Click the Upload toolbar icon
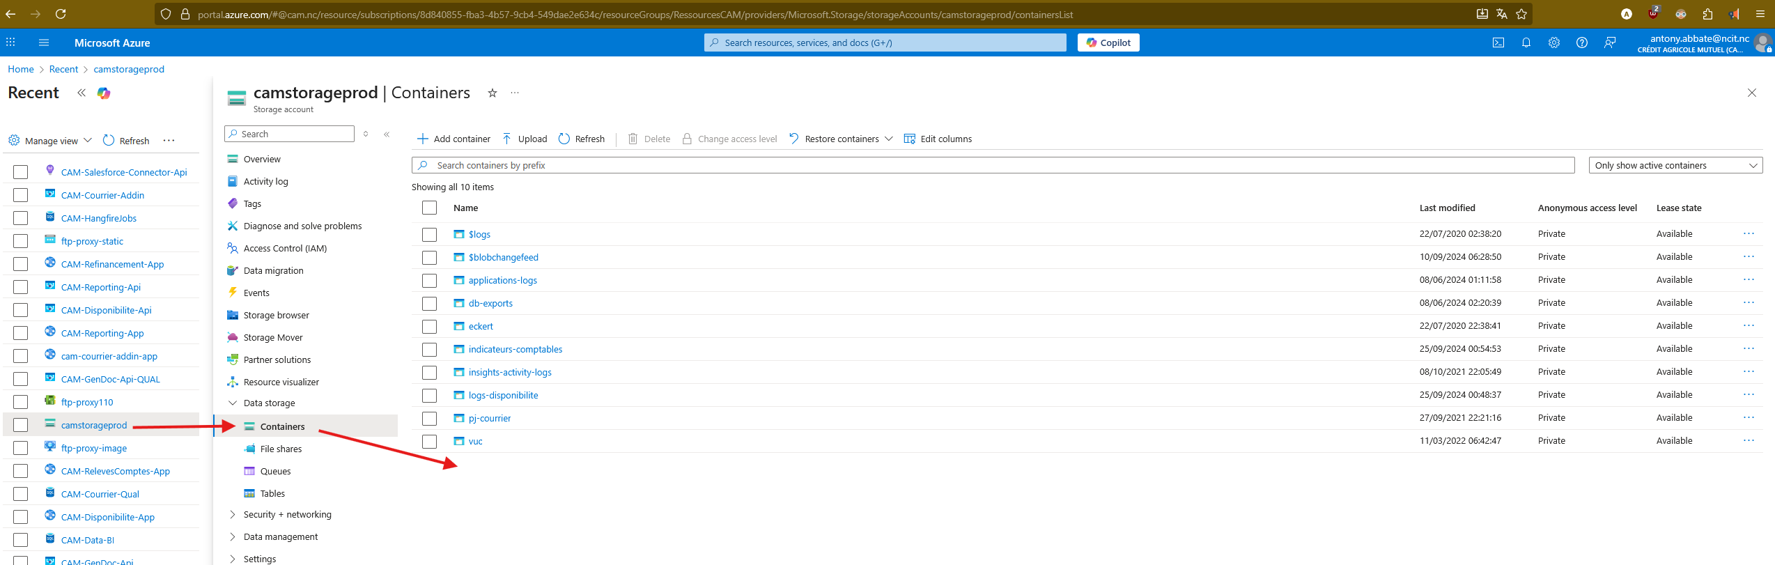1775x565 pixels. [x=507, y=139]
